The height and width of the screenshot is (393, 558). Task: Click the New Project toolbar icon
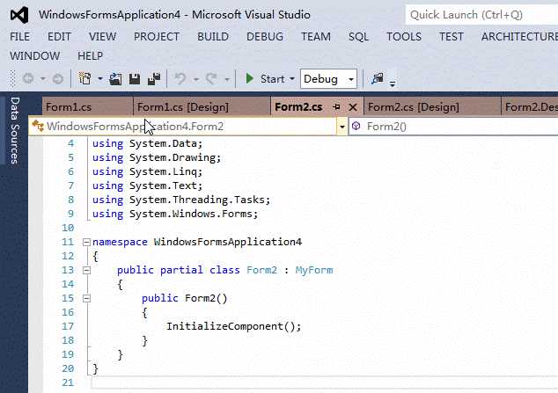click(x=85, y=78)
